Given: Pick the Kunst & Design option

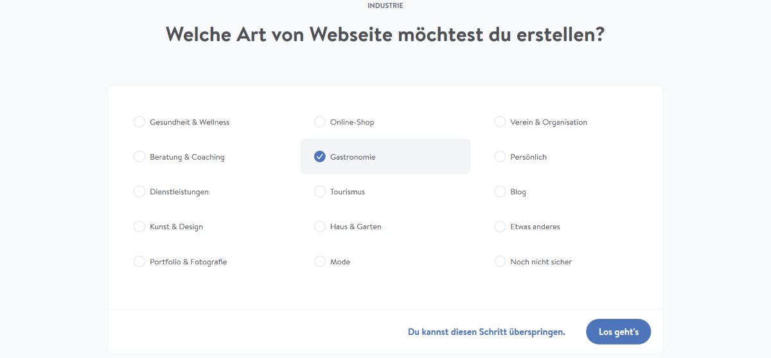Looking at the screenshot, I should tap(139, 226).
